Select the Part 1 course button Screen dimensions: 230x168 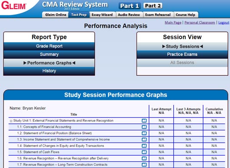click(129, 6)
